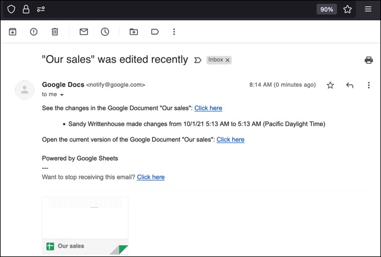Click the Archive icon in toolbar
Viewport: 381px width, 257px height.
pyautogui.click(x=12, y=32)
